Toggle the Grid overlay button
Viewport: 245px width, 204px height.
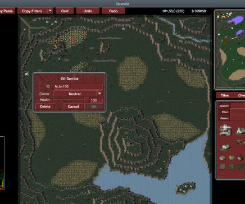click(65, 11)
